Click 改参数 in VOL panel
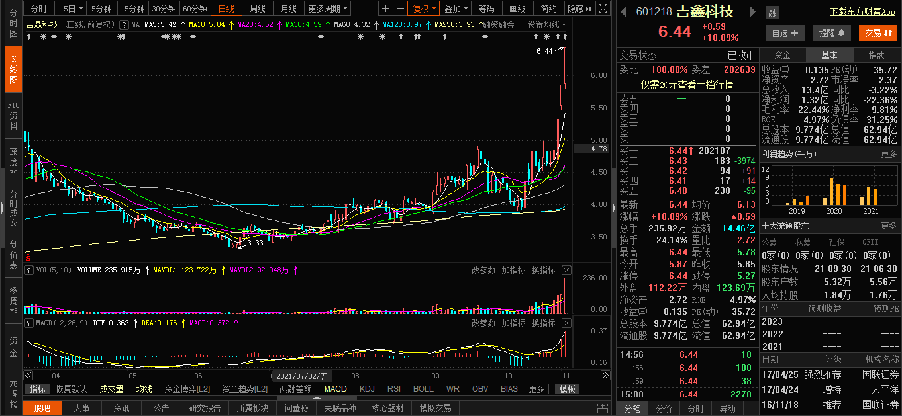 483,270
